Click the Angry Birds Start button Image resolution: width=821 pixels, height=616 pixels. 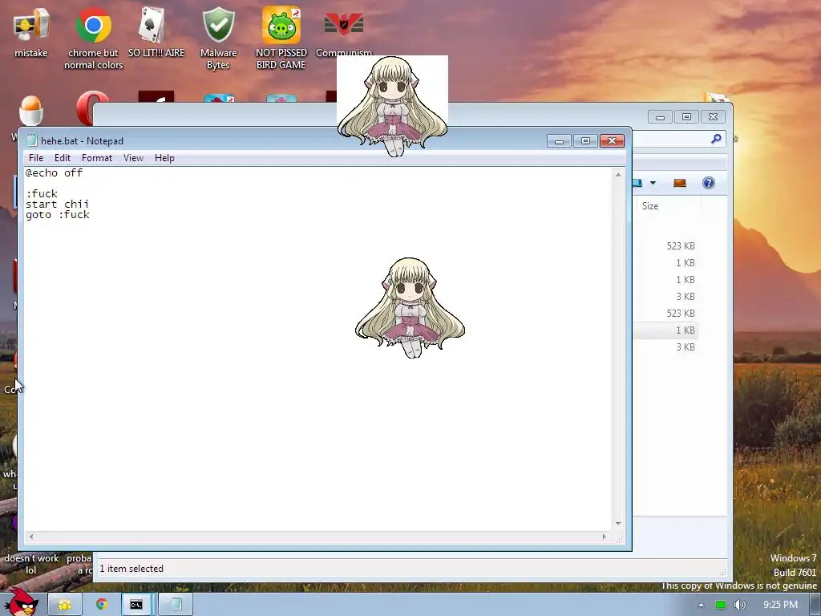21,602
